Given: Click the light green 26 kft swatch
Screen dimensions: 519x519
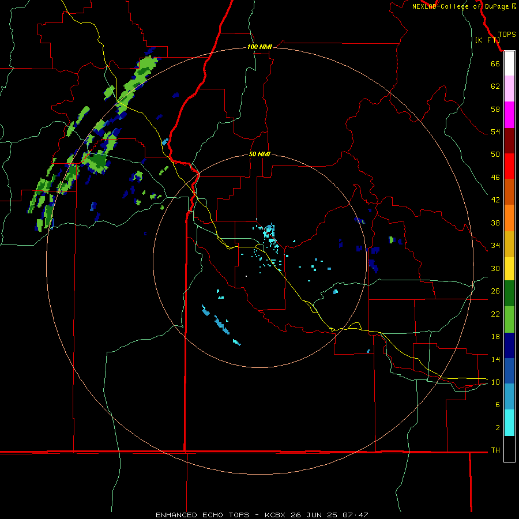Looking at the screenshot, I should 509,319.
